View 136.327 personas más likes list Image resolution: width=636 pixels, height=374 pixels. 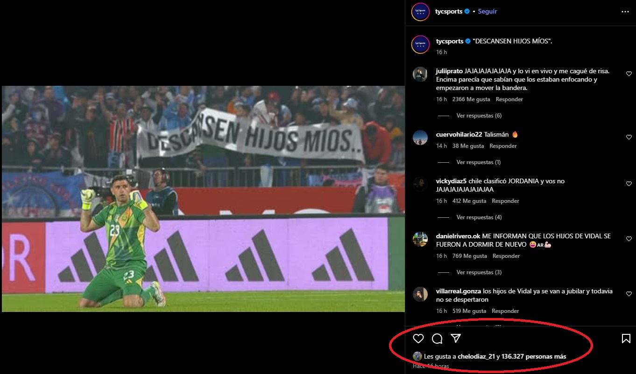click(x=534, y=356)
